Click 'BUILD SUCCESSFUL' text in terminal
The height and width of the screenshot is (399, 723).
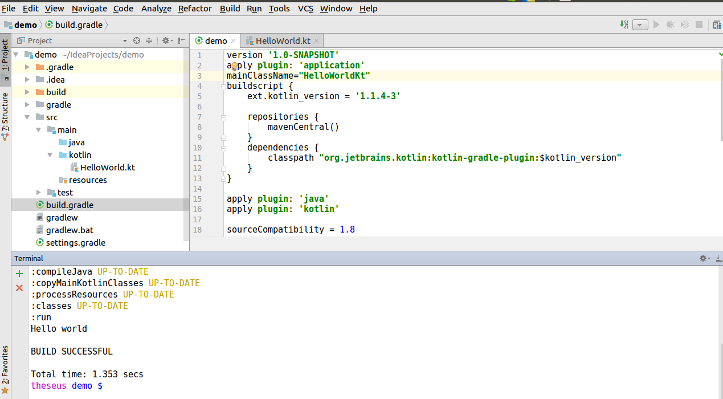72,352
